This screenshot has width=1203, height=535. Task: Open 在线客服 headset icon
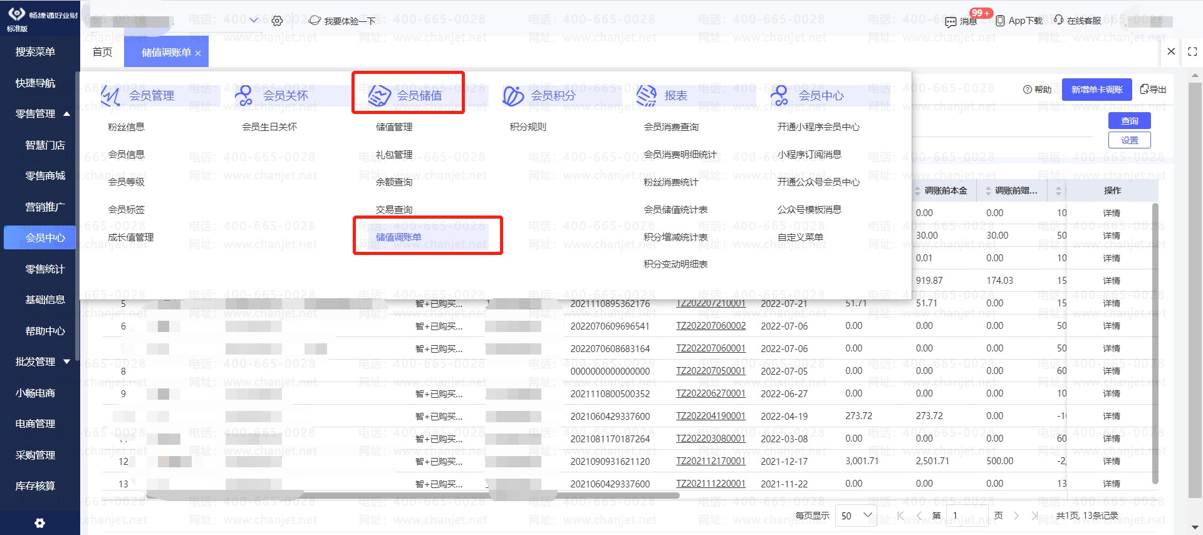[1058, 20]
